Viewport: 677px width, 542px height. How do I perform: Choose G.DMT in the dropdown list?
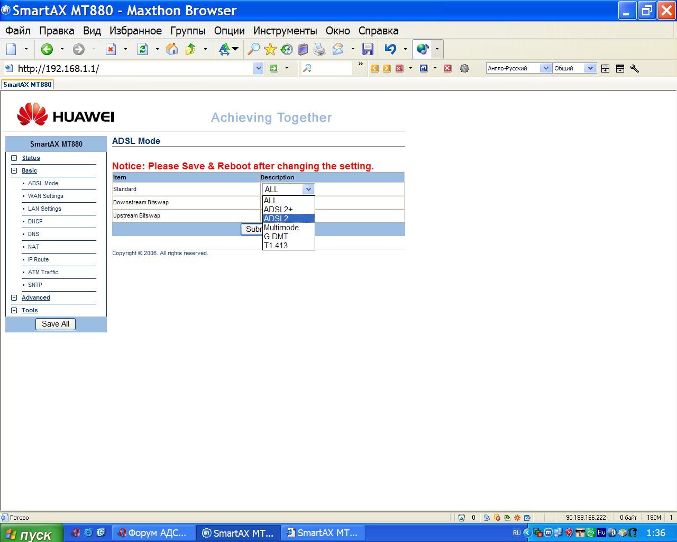289,237
